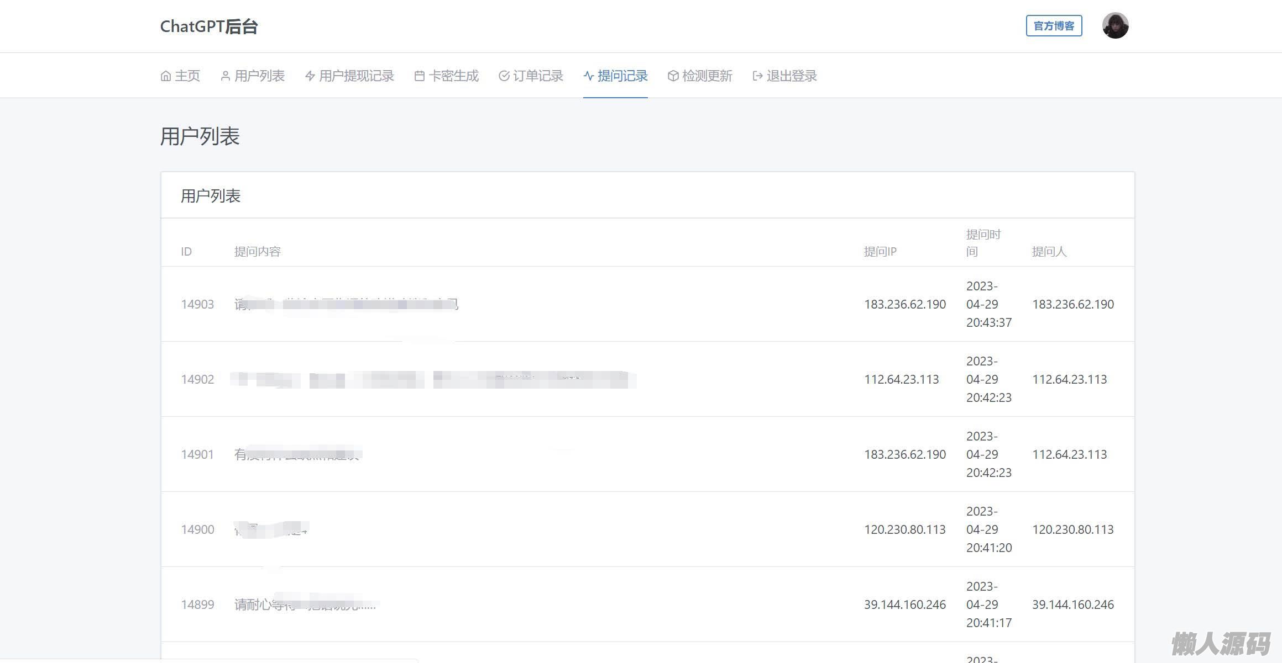This screenshot has width=1282, height=663.
Task: Click the ChatGPT后台 site title
Action: tap(209, 26)
